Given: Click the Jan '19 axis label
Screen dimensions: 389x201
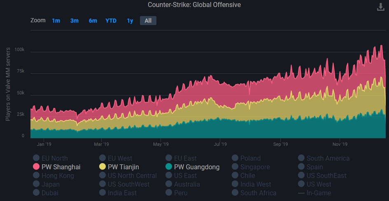Looking at the screenshot, I should [x=44, y=144].
